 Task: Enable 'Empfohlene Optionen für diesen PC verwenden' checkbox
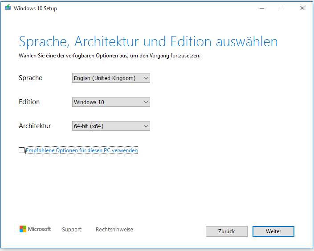(x=21, y=150)
